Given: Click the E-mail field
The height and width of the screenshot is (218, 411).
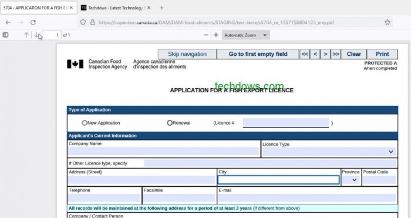Looking at the screenshot, I should coord(306,198).
